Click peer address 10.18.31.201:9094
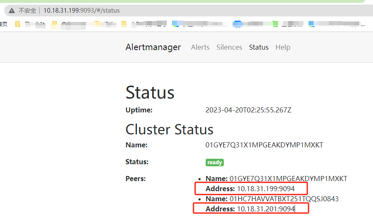This screenshot has width=373, height=224. [x=266, y=209]
